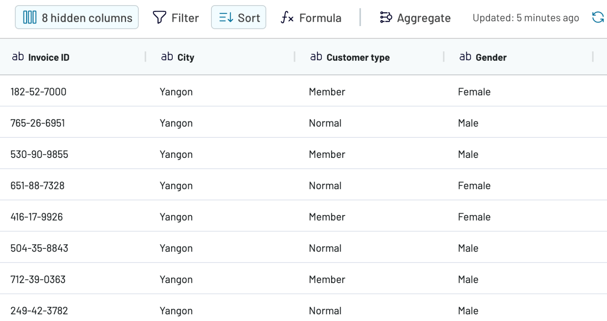Click the Formula button label
The width and height of the screenshot is (607, 321).
[320, 17]
